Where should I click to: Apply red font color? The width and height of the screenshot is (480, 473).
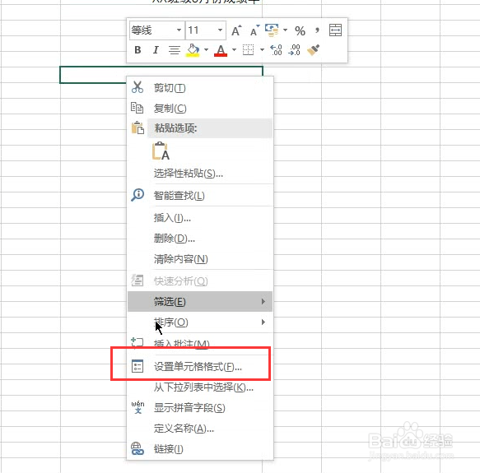[221, 50]
